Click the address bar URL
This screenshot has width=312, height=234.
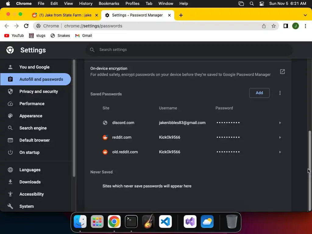click(x=93, y=26)
